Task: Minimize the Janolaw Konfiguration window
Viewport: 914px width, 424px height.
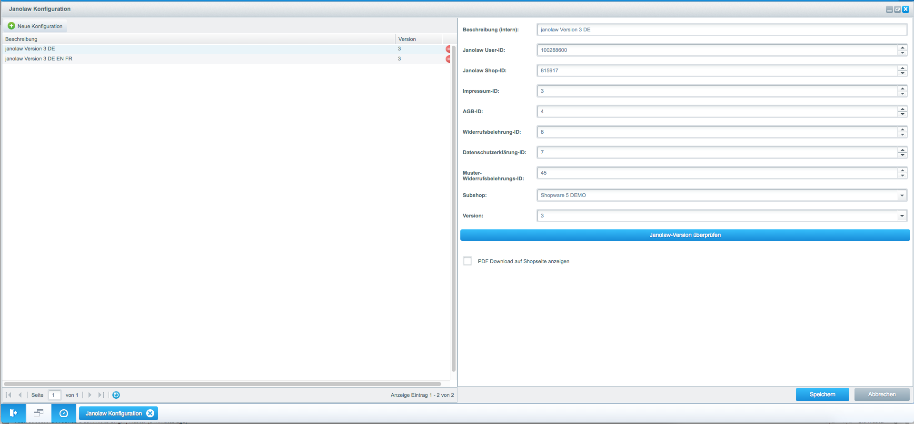Action: pos(889,9)
